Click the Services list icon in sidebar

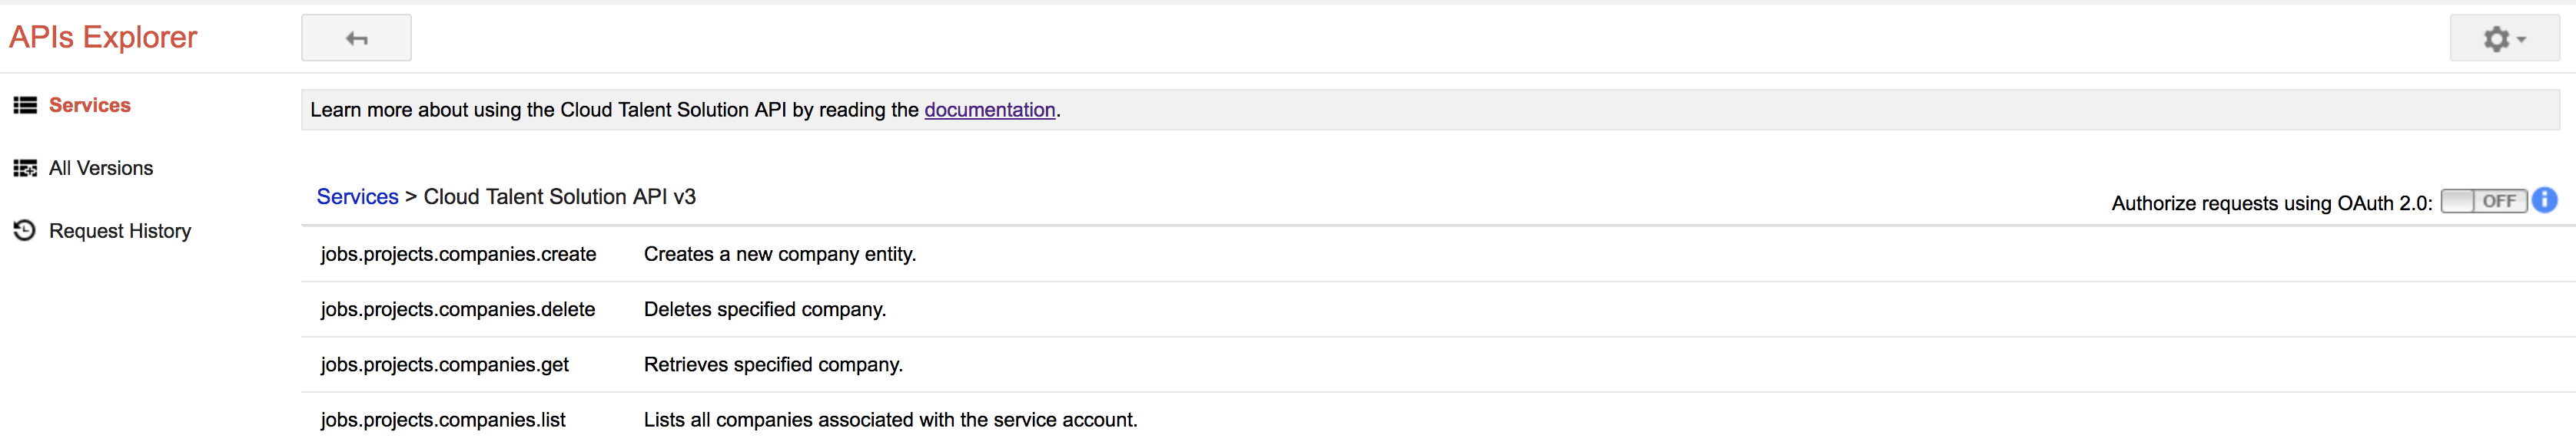tap(25, 104)
